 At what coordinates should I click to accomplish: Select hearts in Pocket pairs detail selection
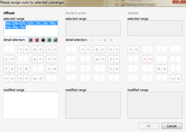click(x=99, y=40)
